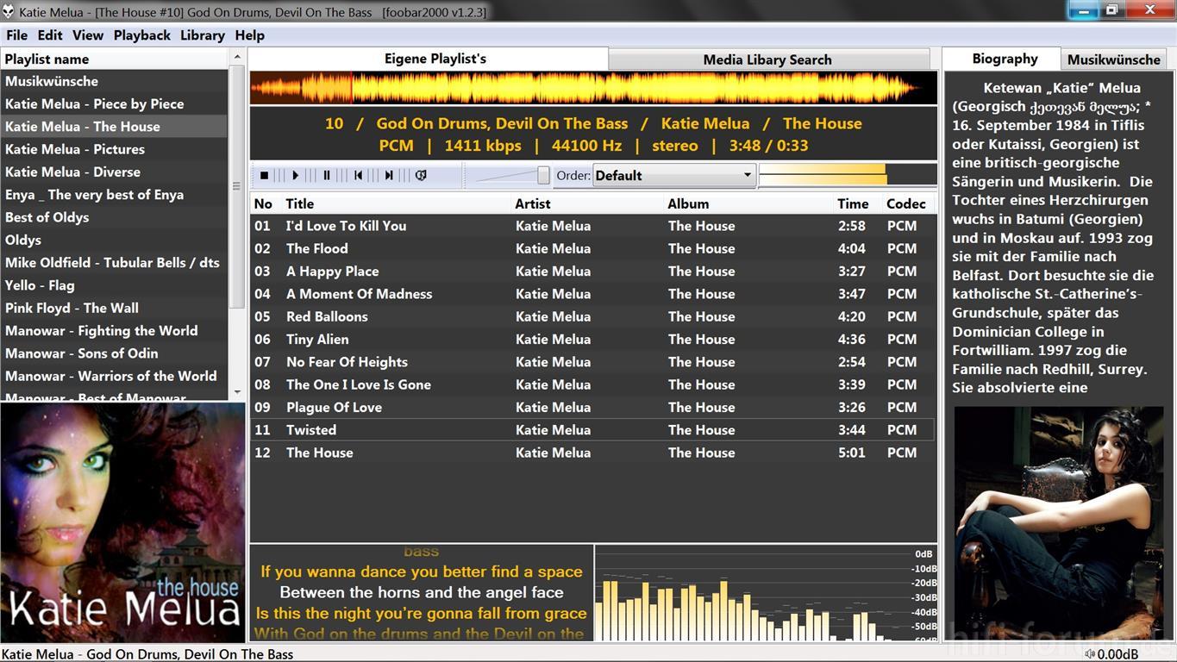Skip to the next track
1177x662 pixels.
click(389, 175)
